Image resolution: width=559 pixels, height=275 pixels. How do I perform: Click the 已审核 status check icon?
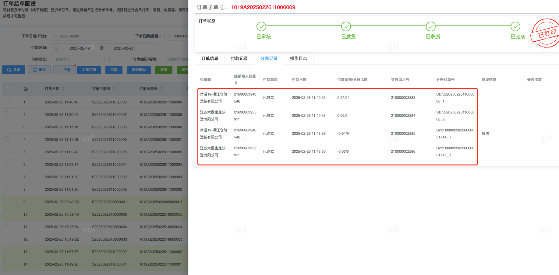(x=261, y=27)
